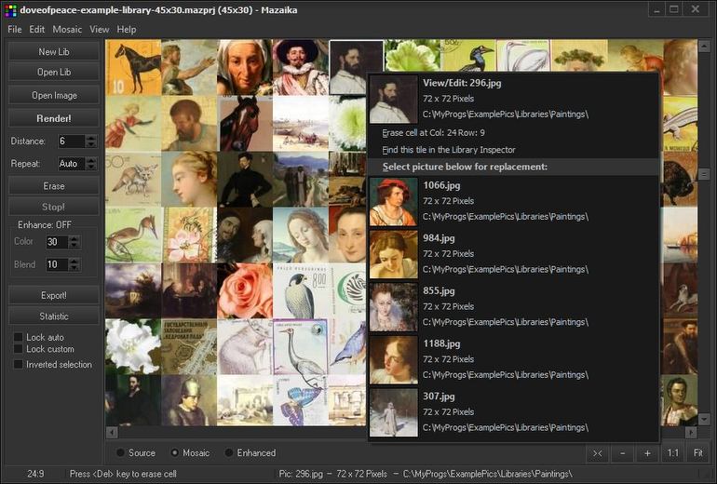Click the orange horse stamp tile
This screenshot has height=484, width=717.
click(133, 67)
